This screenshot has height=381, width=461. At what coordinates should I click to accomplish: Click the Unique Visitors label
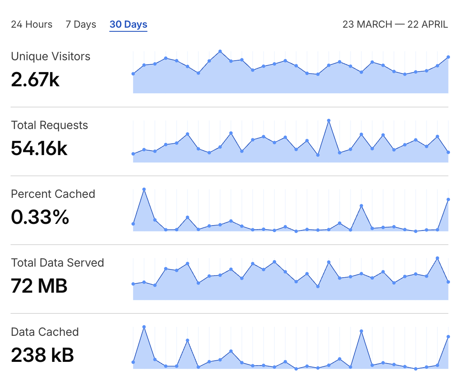[50, 56]
